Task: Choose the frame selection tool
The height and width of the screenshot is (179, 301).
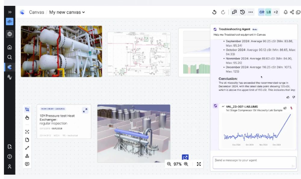Action: 27,132
